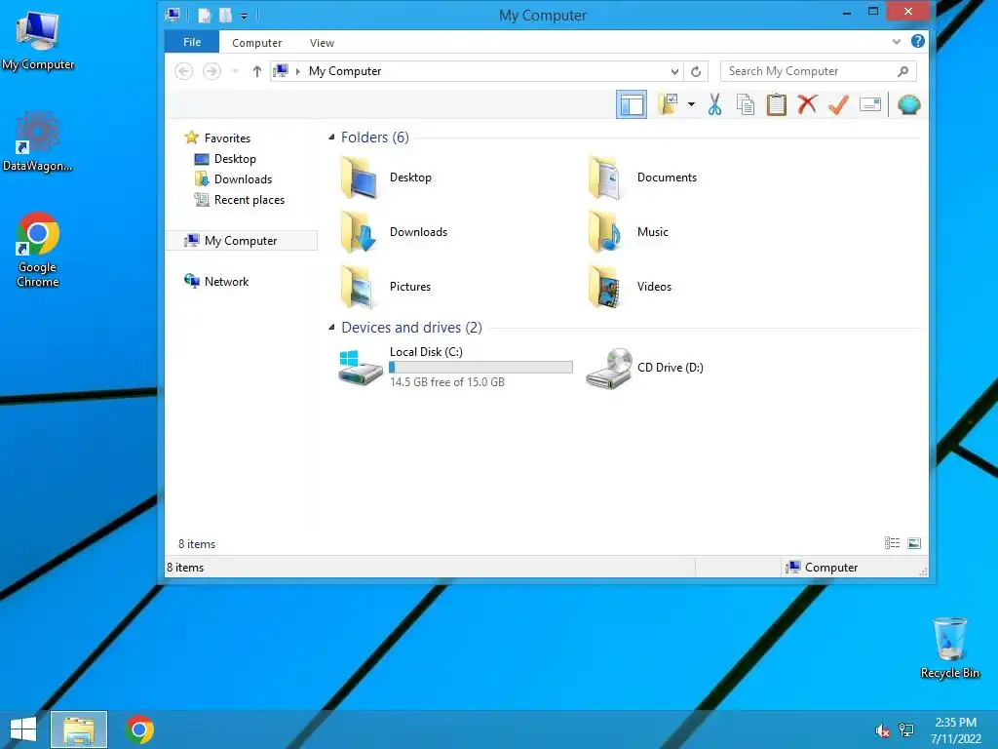This screenshot has height=749, width=998.
Task: Refresh the My Computer view
Action: (x=696, y=71)
